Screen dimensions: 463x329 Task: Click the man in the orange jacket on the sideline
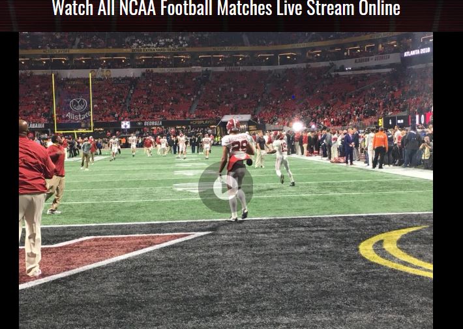click(x=380, y=148)
